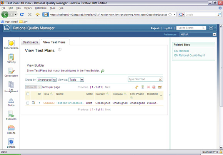Viewport: 223px width, 155px height.
Task: Open the Show All items per page dropdown
Action: coord(33,87)
